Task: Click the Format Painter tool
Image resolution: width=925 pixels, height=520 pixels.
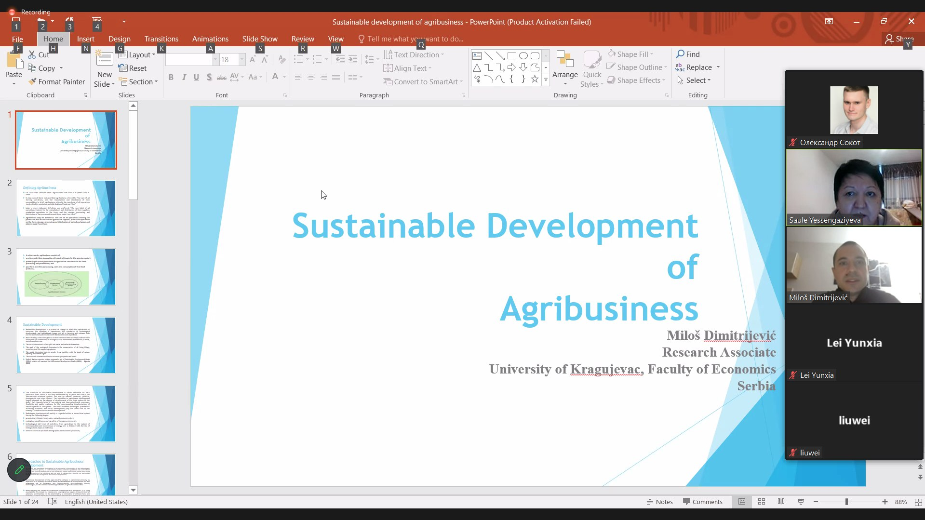Action: [57, 81]
